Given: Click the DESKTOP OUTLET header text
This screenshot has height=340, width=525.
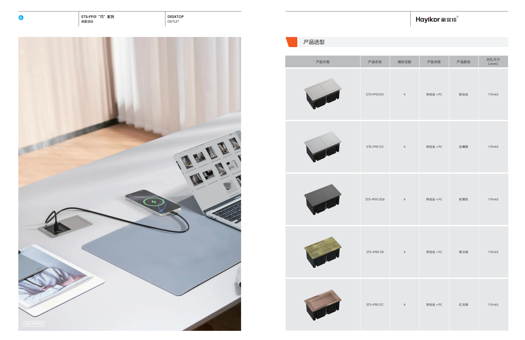Looking at the screenshot, I should (176, 19).
